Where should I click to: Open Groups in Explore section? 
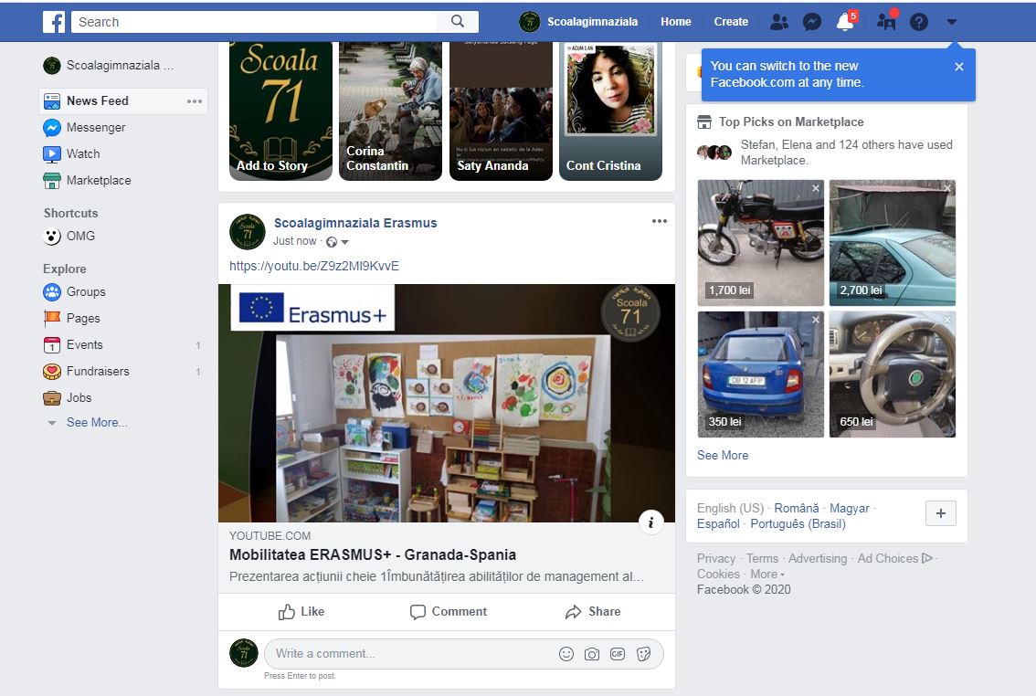[74, 292]
